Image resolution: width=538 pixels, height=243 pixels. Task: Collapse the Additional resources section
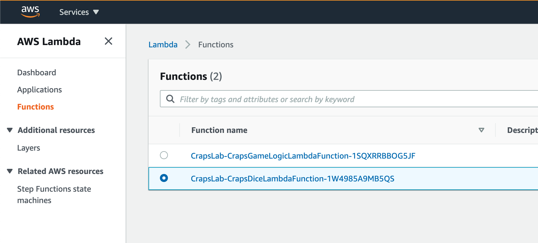pyautogui.click(x=10, y=130)
